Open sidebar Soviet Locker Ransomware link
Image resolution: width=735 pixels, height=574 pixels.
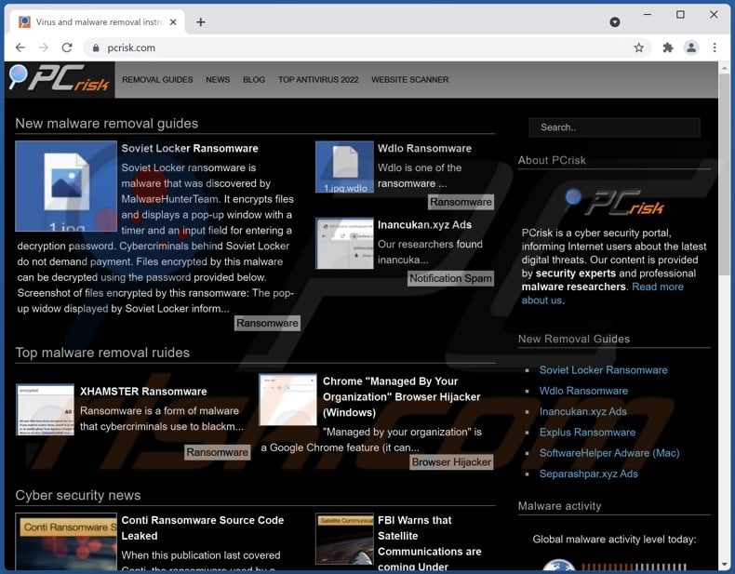coord(603,370)
